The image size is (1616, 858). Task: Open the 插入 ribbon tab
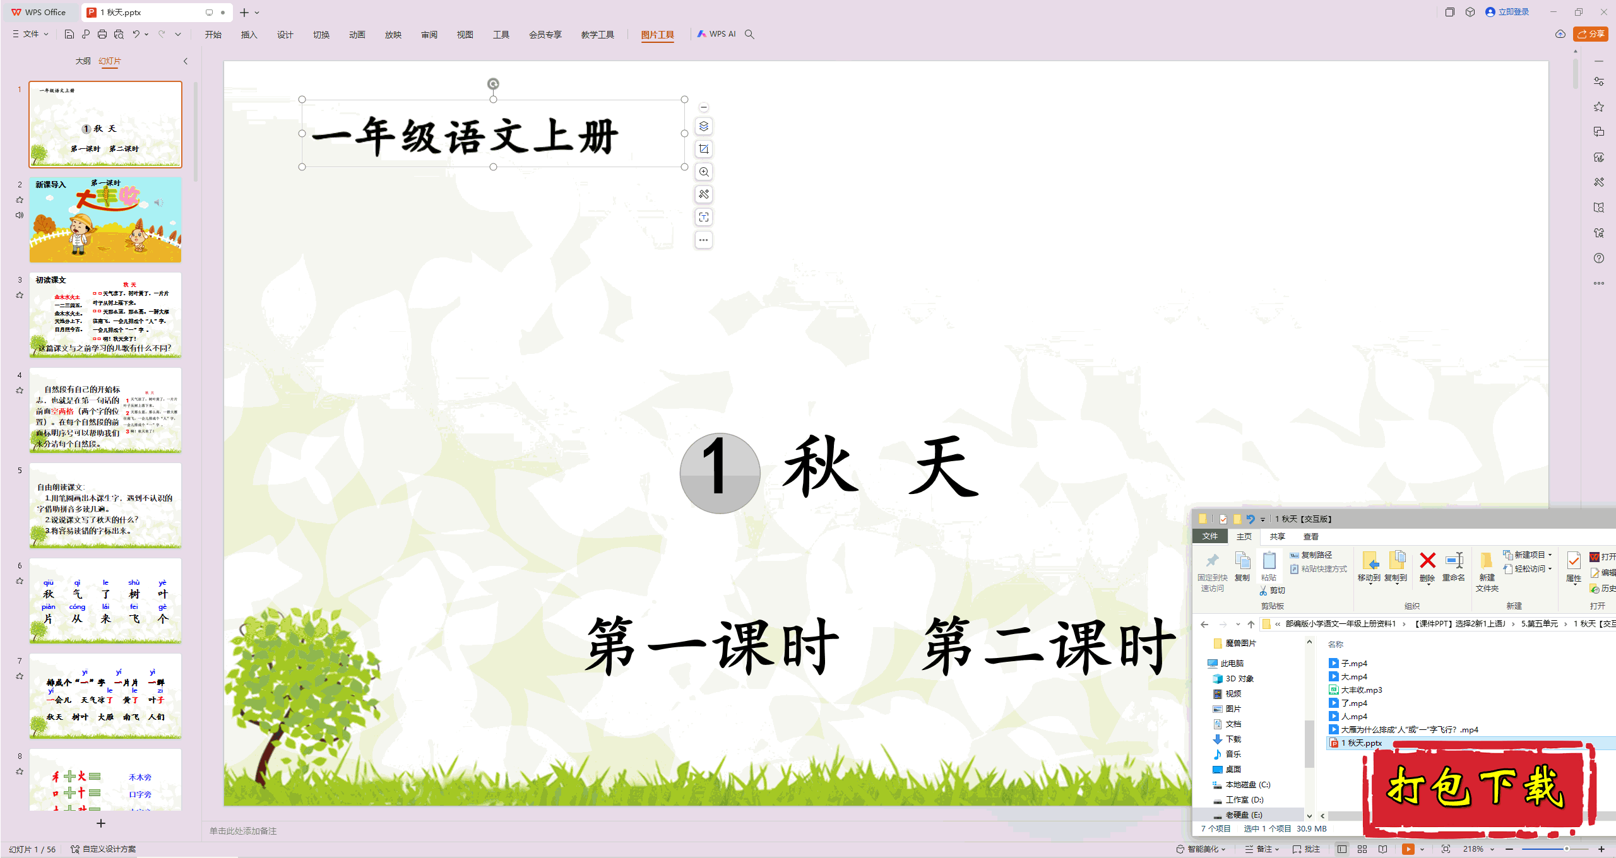[x=249, y=35]
